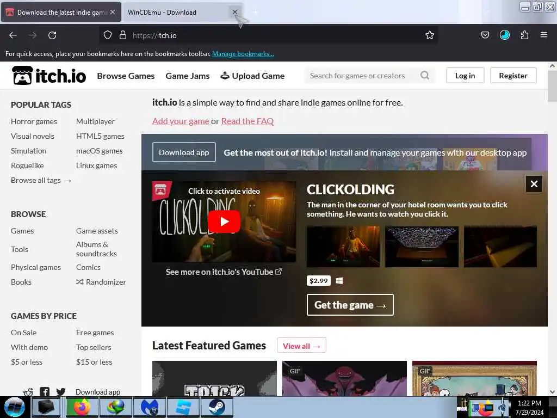Focus the 'Search for games or creators' field
The height and width of the screenshot is (418, 557).
coord(363,75)
